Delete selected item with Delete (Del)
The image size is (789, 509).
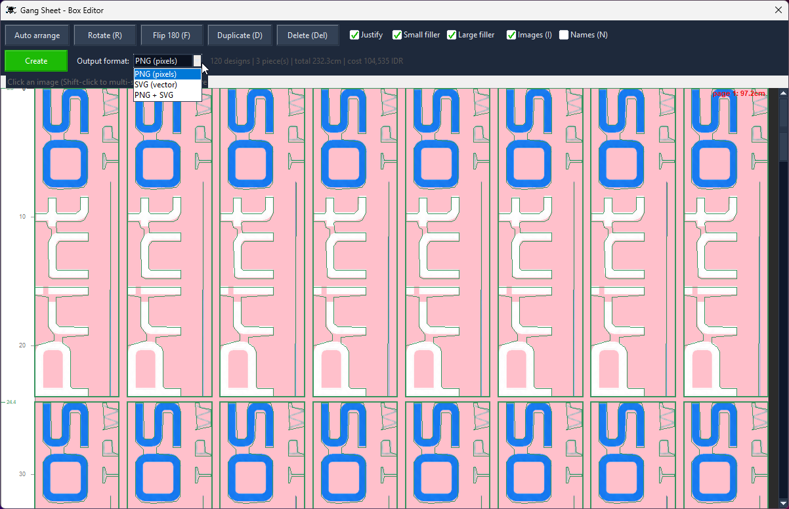pyautogui.click(x=307, y=35)
